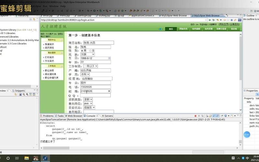
Task: Open the 意向岗位 java dropdown
Action: pos(88,103)
